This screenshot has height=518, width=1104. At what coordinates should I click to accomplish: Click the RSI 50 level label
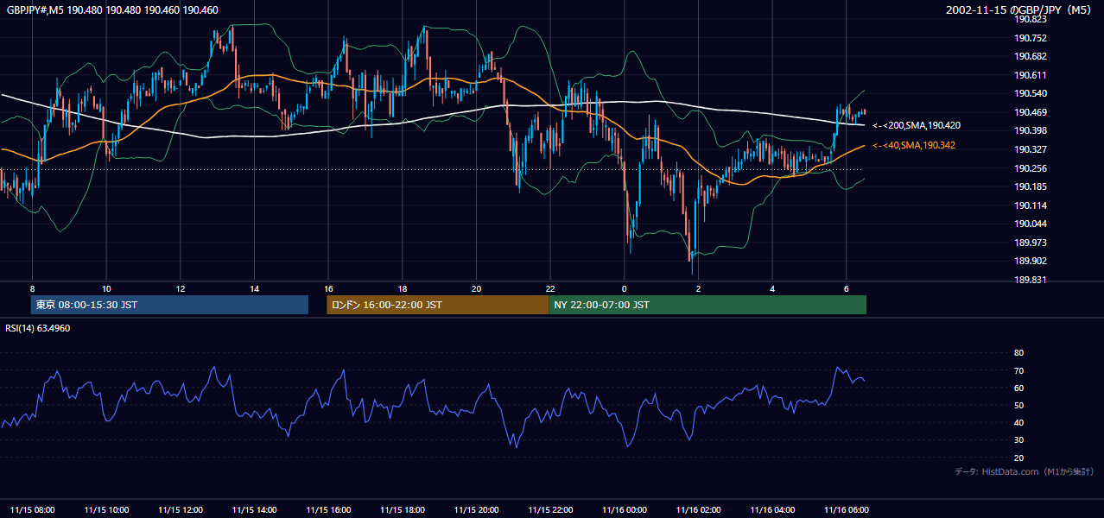coord(1018,405)
